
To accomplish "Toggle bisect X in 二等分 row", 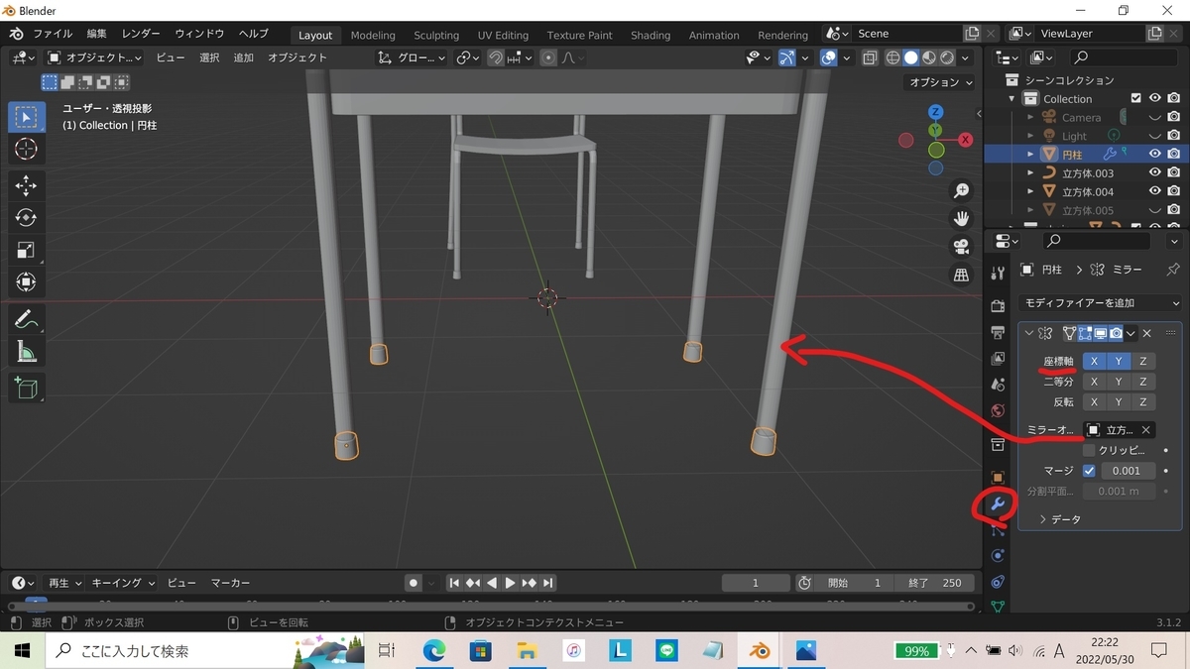I will [x=1094, y=382].
